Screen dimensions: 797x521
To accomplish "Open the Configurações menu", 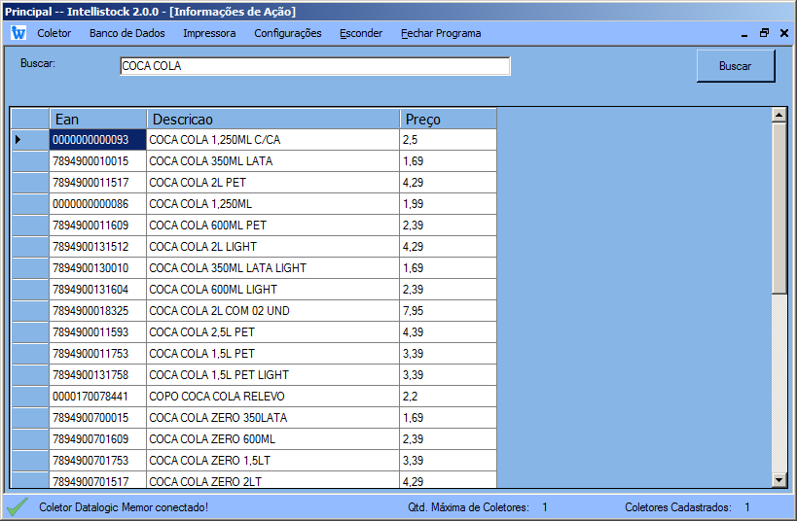I will pyautogui.click(x=288, y=33).
